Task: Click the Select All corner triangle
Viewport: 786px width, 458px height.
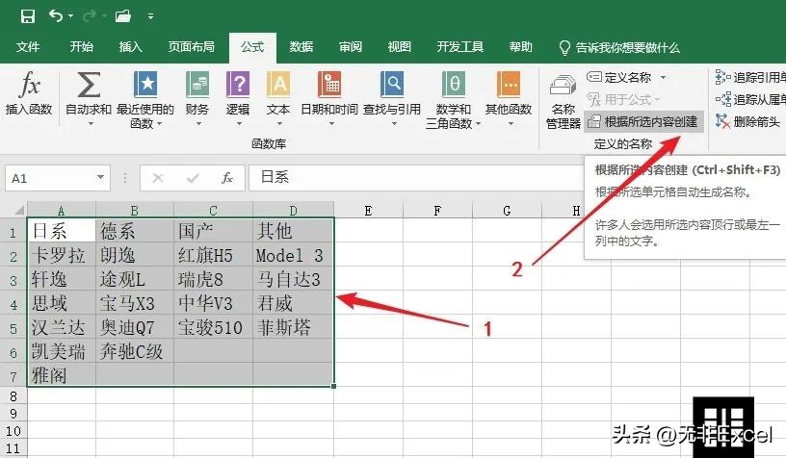Action: click(x=17, y=209)
